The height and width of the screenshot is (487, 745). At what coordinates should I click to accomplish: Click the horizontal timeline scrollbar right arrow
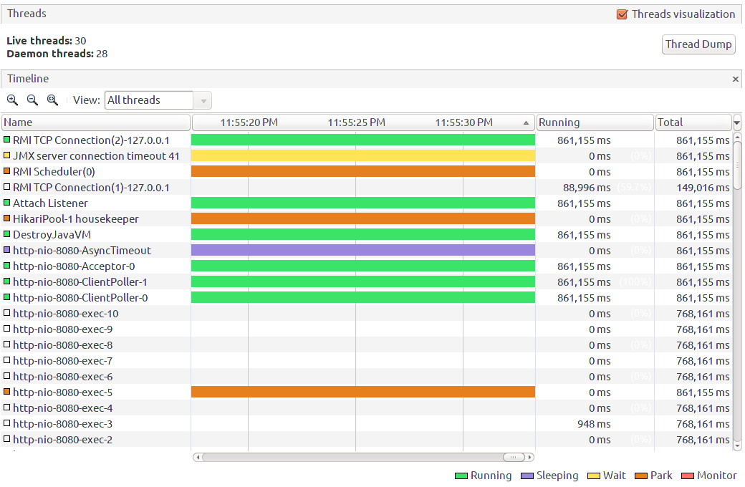(x=530, y=456)
